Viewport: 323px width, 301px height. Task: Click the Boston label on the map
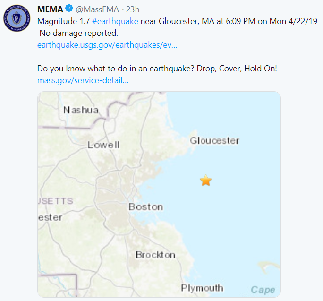click(146, 207)
